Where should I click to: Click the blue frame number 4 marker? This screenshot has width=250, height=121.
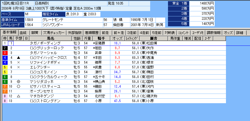[5, 57]
